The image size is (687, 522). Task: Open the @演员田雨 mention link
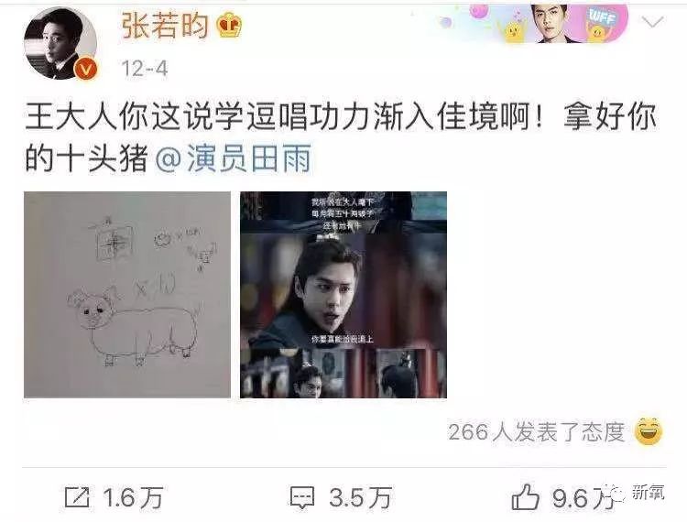(234, 158)
